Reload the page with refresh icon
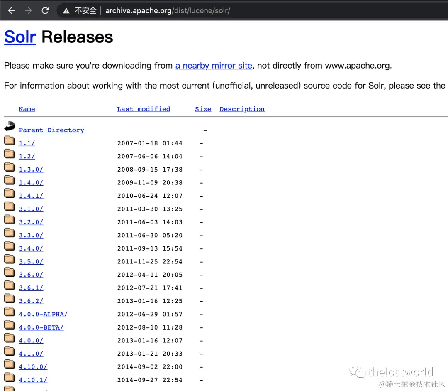 click(45, 10)
